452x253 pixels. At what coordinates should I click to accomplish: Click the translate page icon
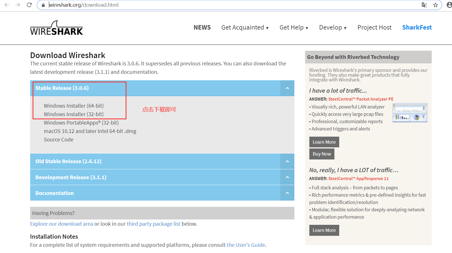(424, 5)
